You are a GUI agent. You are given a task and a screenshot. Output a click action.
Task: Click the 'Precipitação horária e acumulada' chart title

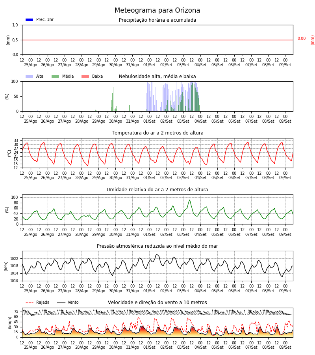pos(157,20)
